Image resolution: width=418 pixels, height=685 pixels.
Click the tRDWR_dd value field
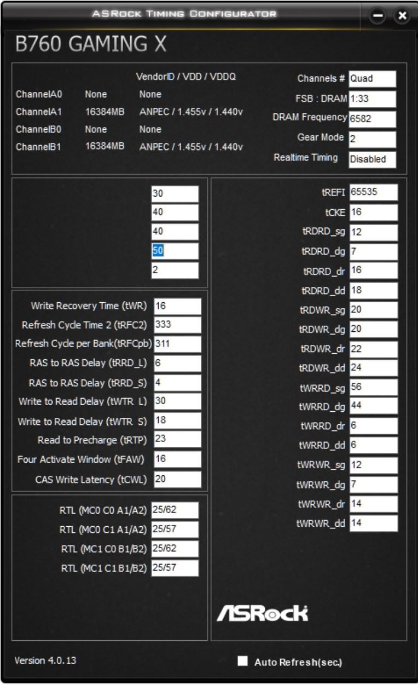374,368
